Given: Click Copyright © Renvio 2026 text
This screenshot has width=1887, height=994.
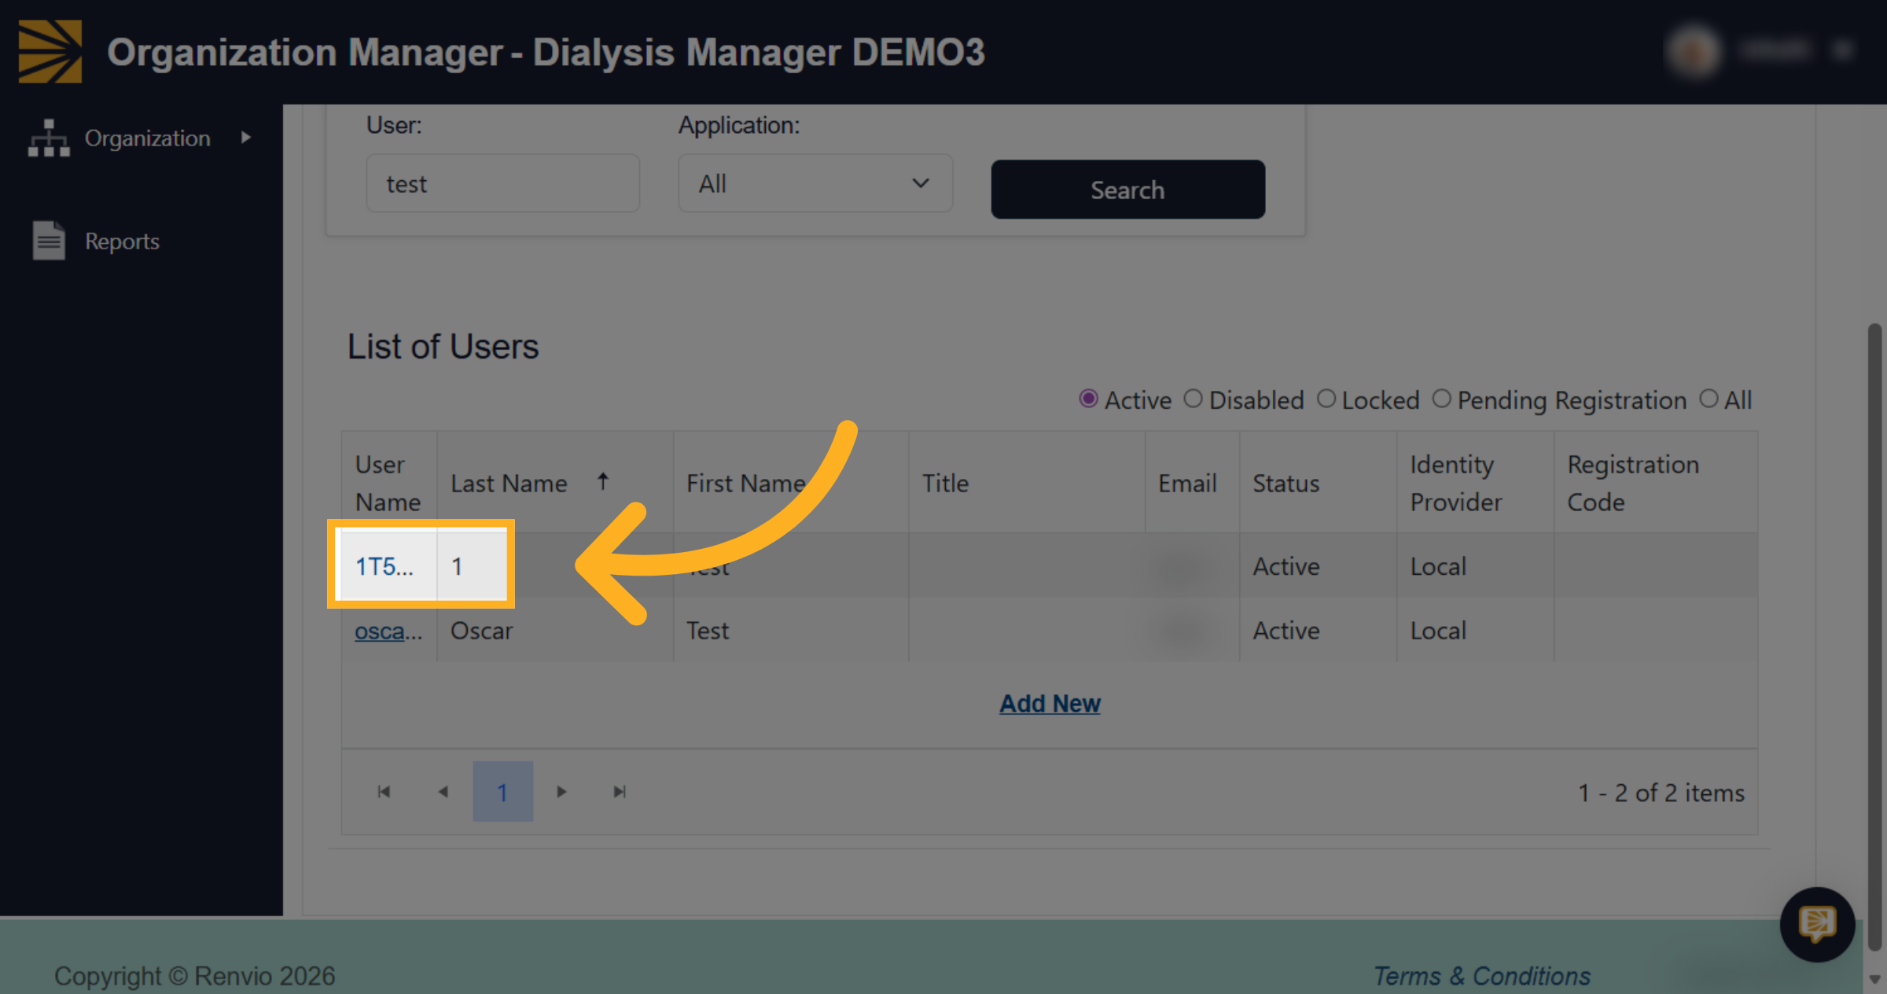Looking at the screenshot, I should coord(194,976).
